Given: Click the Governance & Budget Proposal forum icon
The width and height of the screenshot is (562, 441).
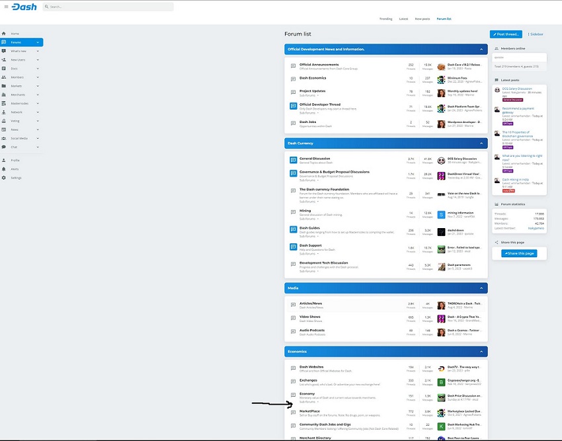Looking at the screenshot, I should click(x=293, y=173).
